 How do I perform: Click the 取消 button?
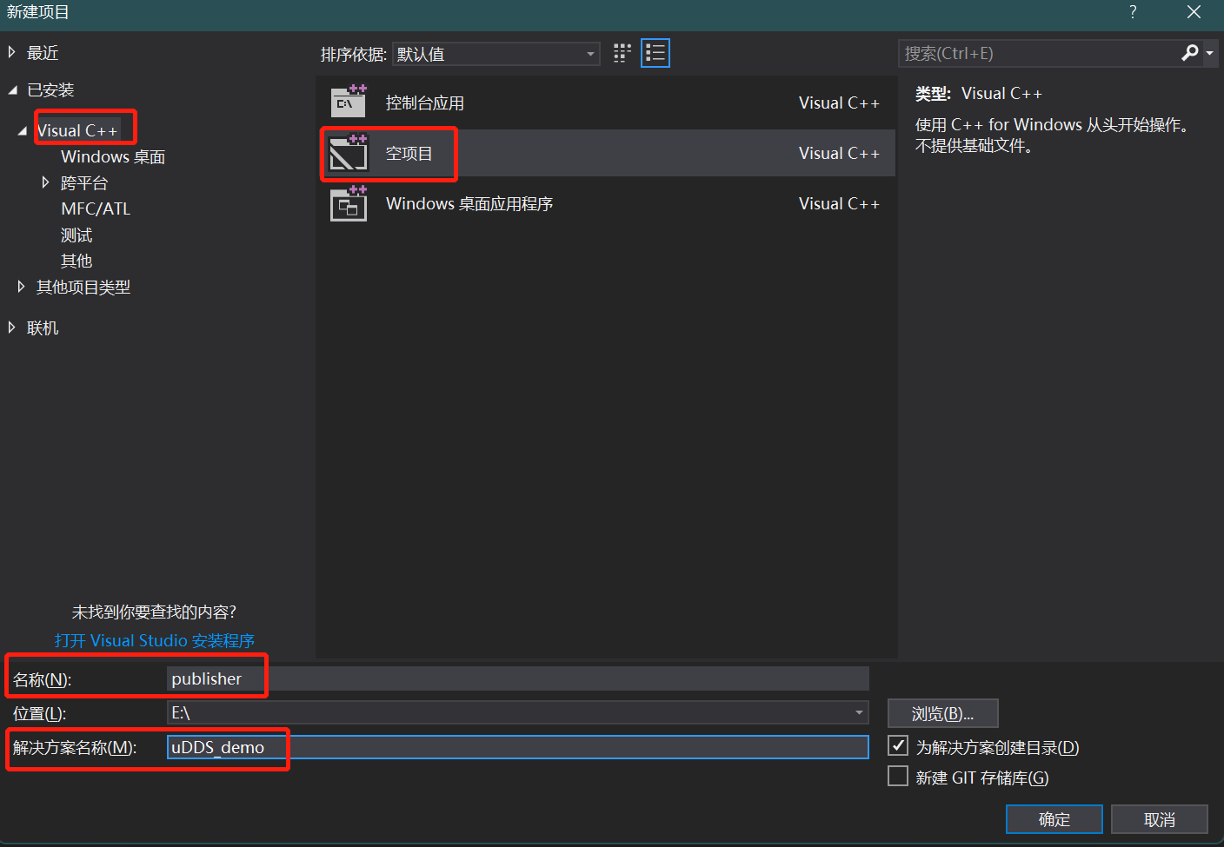[x=1159, y=819]
